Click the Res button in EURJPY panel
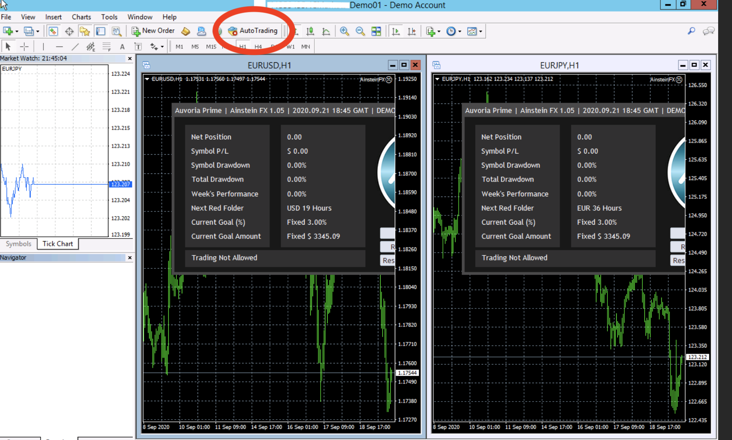The width and height of the screenshot is (732, 440). coord(678,260)
